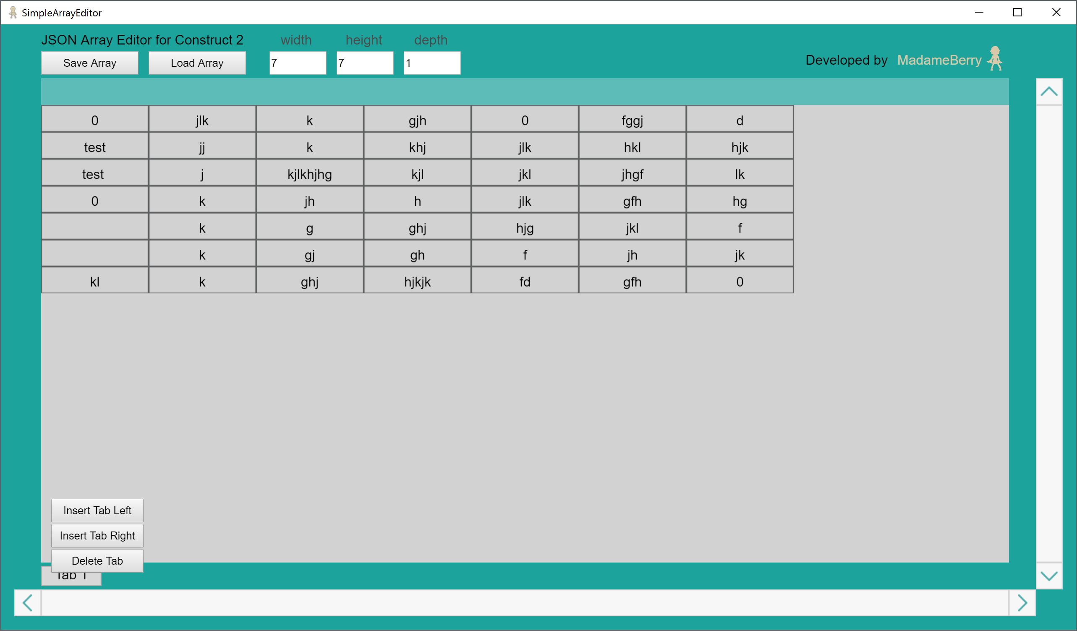Choose Insert Tab Right option
1077x631 pixels.
(x=97, y=536)
